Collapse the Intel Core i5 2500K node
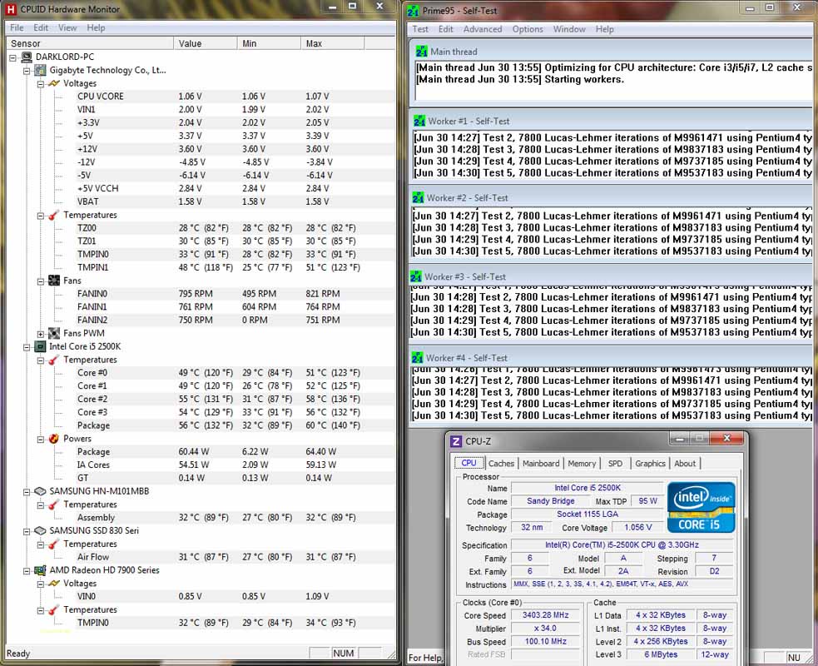 tap(27, 346)
